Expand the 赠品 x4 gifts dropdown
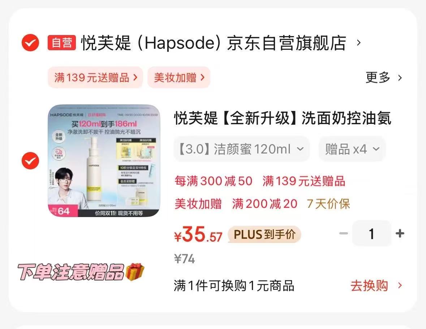 tap(352, 149)
